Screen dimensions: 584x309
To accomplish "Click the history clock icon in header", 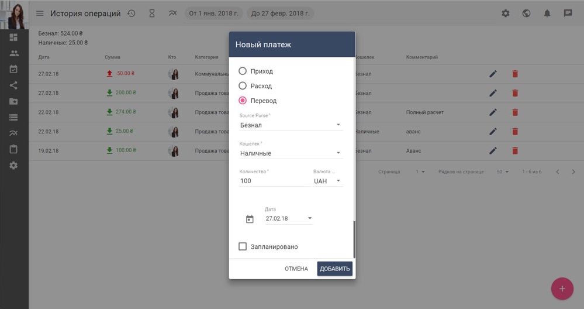I will pos(132,13).
